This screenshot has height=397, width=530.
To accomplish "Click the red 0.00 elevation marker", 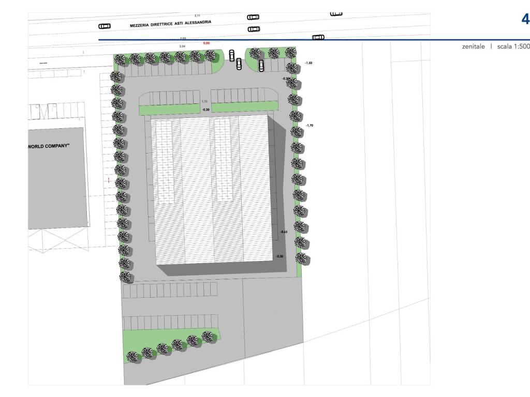I will coord(207,43).
